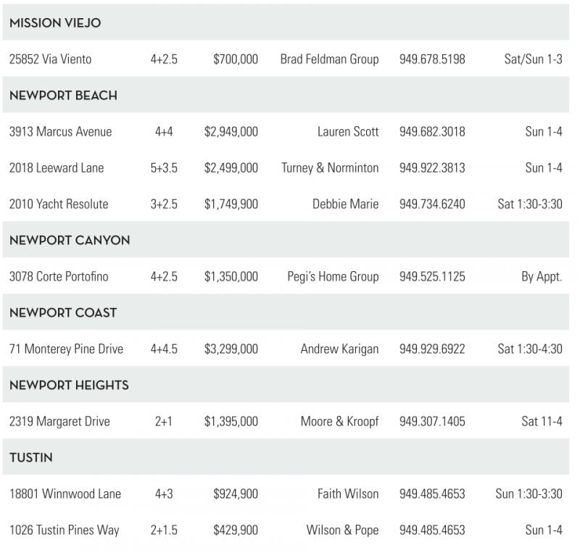Click the 71 Monterey Pine Drive address
580x553 pixels.
click(x=66, y=349)
